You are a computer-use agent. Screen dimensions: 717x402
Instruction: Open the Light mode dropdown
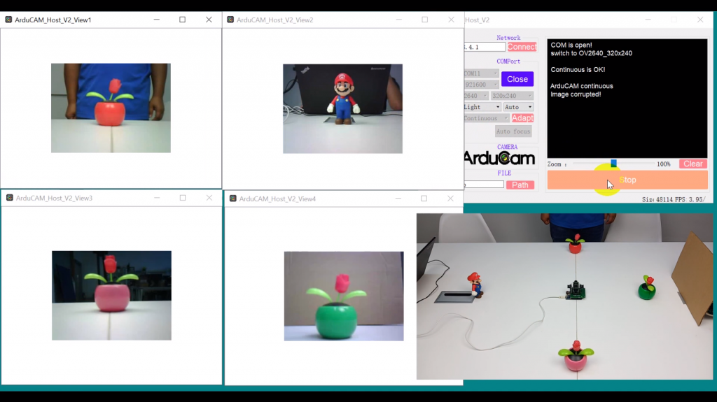click(x=482, y=107)
